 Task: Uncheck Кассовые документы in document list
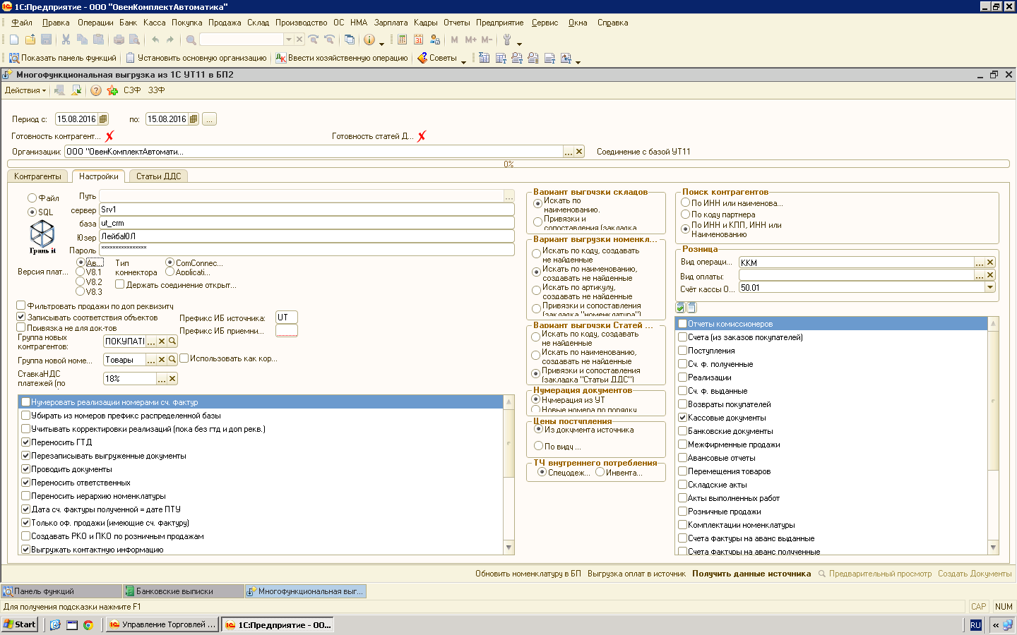[683, 418]
